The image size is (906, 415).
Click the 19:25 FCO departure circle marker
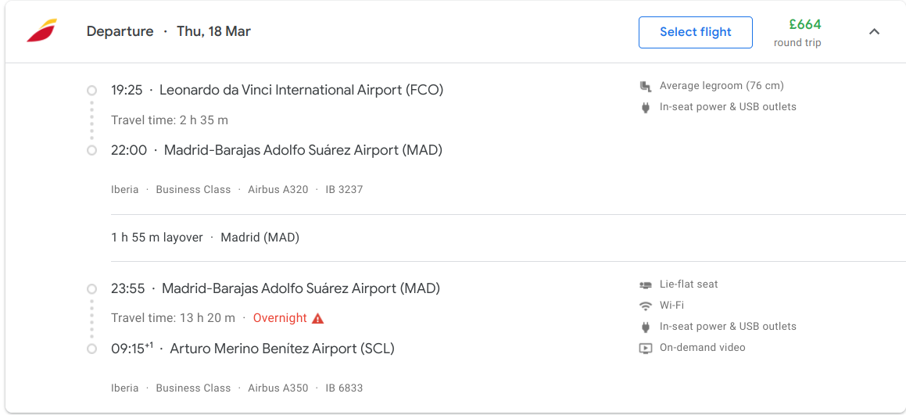tap(91, 91)
